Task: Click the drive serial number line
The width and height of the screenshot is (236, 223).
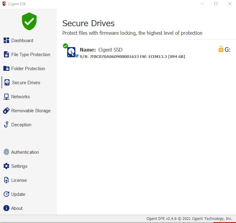Action: point(132,56)
